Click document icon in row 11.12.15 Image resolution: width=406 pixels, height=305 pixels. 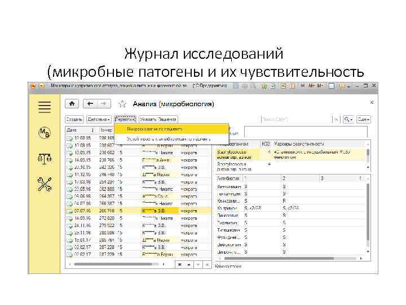click(x=70, y=175)
